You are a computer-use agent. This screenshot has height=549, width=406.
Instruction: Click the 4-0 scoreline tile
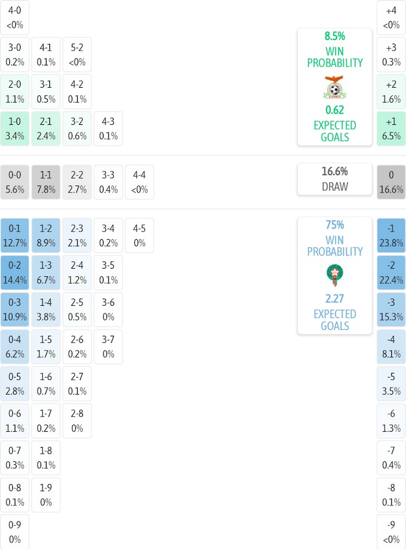15,17
